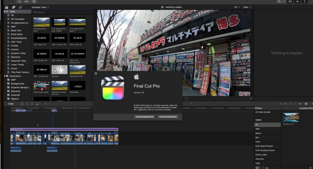The image size is (313, 169).
Task: Select the 3D Cinematic titles category
Action: tap(17, 19)
